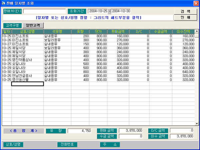Click the bottom 상호/성명 label
200x150 pixels.
pyautogui.click(x=13, y=144)
